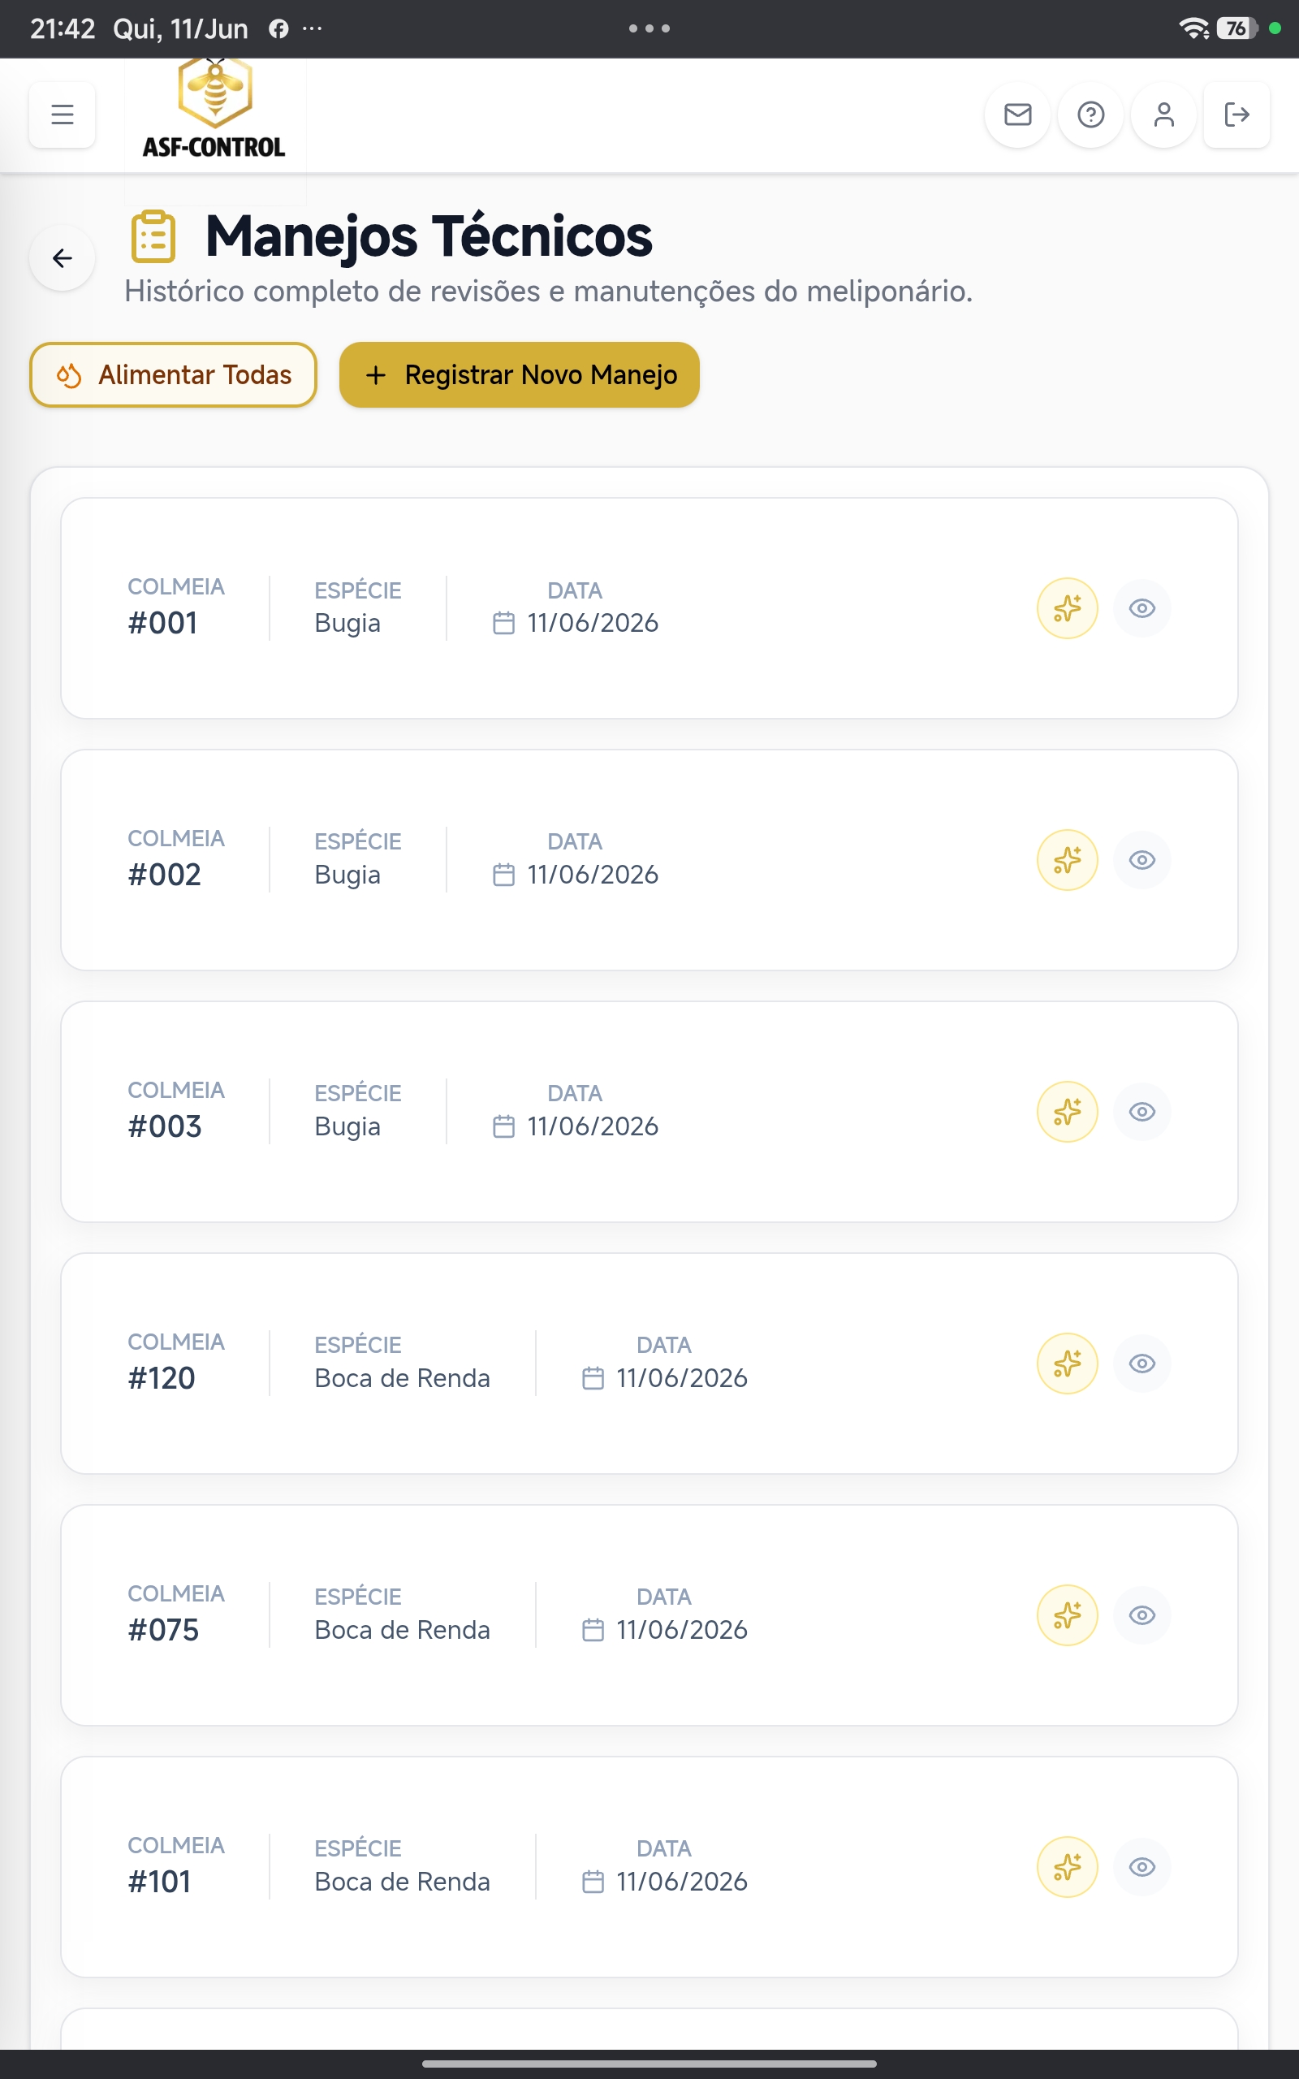
Task: Click sparkle icon for colmeia #101
Action: (1068, 1867)
